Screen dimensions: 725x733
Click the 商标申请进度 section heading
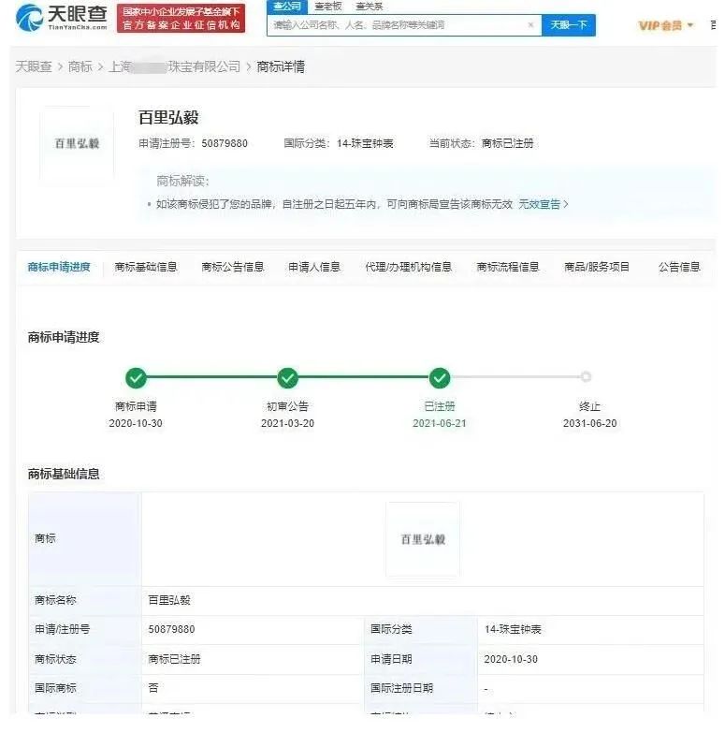[64, 337]
